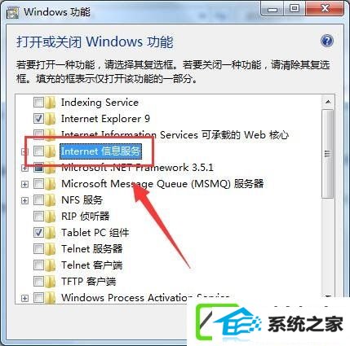
Task: Click the folder icon beside NFS 服务
Action: 50,200
